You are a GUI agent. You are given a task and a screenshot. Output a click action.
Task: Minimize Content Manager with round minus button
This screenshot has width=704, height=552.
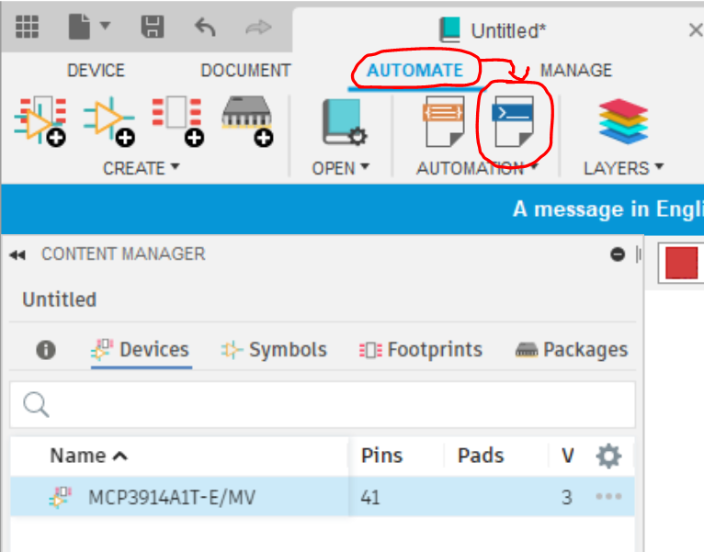[618, 254]
